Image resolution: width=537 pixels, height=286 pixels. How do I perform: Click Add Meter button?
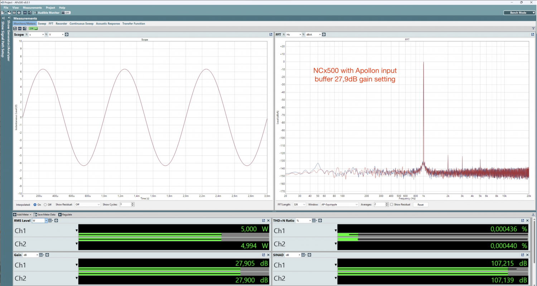point(22,214)
